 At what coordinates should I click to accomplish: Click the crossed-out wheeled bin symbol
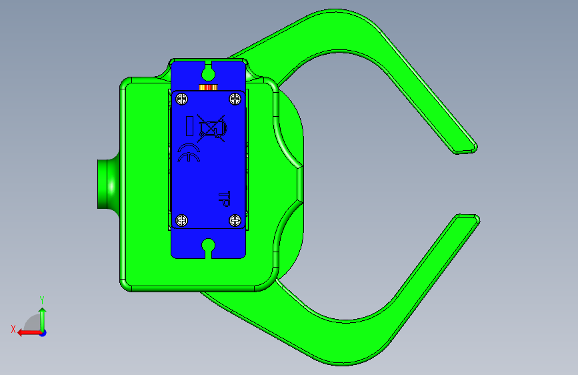coord(212,128)
